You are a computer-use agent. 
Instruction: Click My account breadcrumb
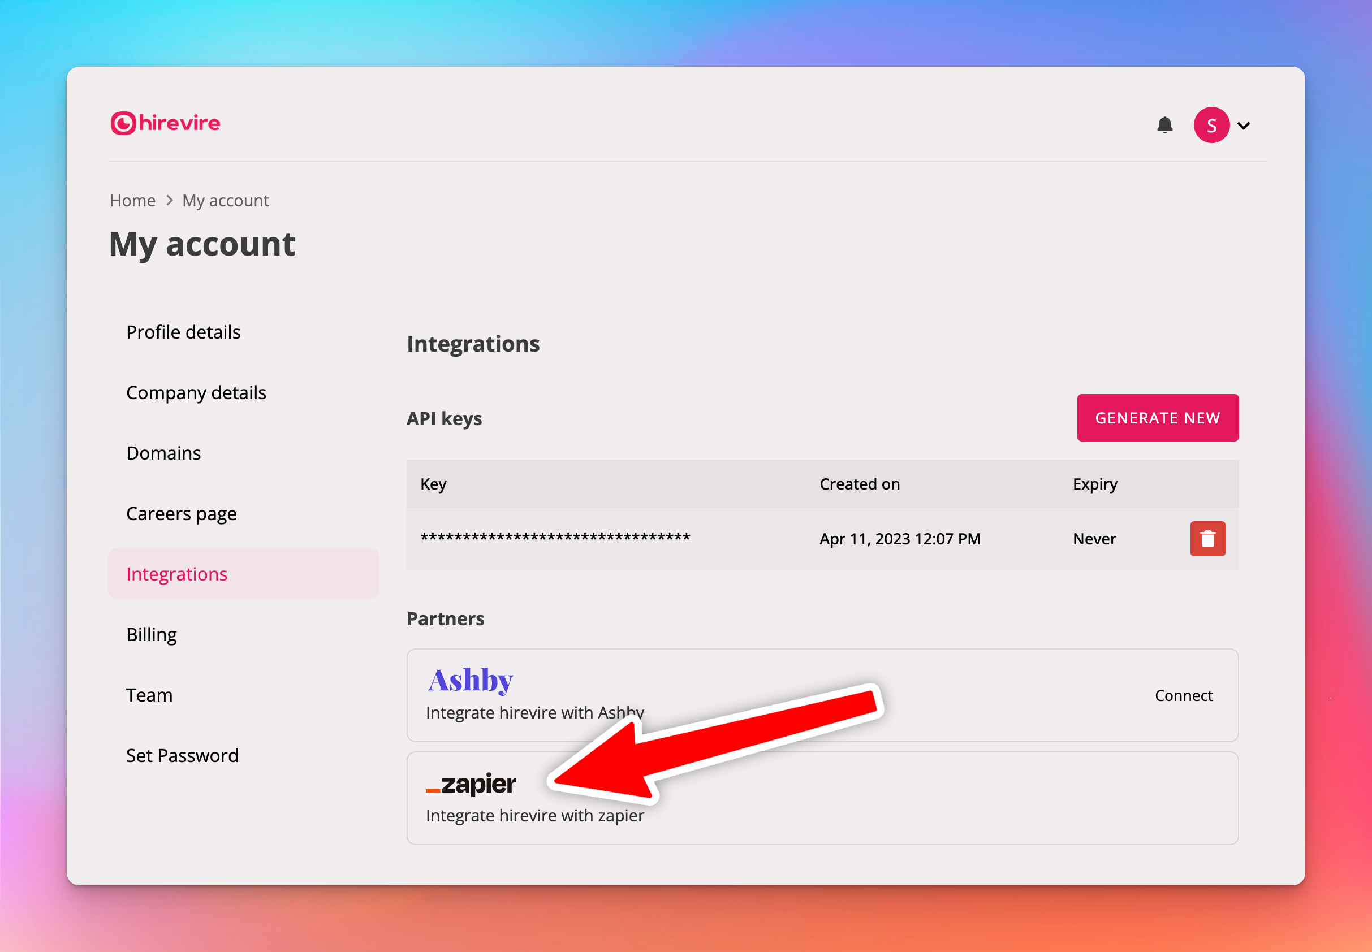point(226,201)
